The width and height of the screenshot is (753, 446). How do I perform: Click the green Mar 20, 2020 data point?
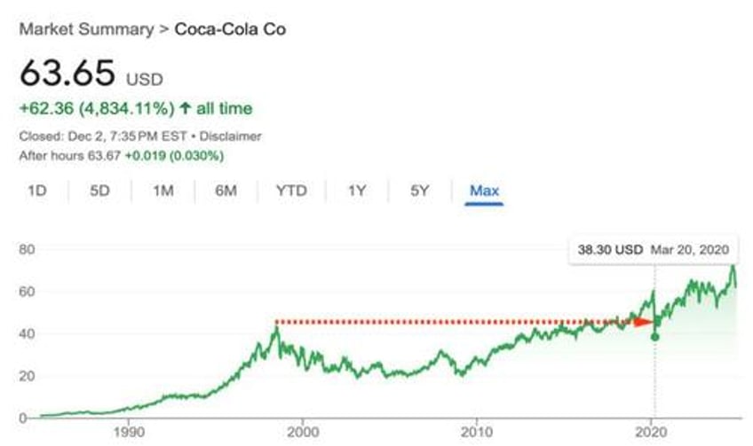click(x=654, y=337)
